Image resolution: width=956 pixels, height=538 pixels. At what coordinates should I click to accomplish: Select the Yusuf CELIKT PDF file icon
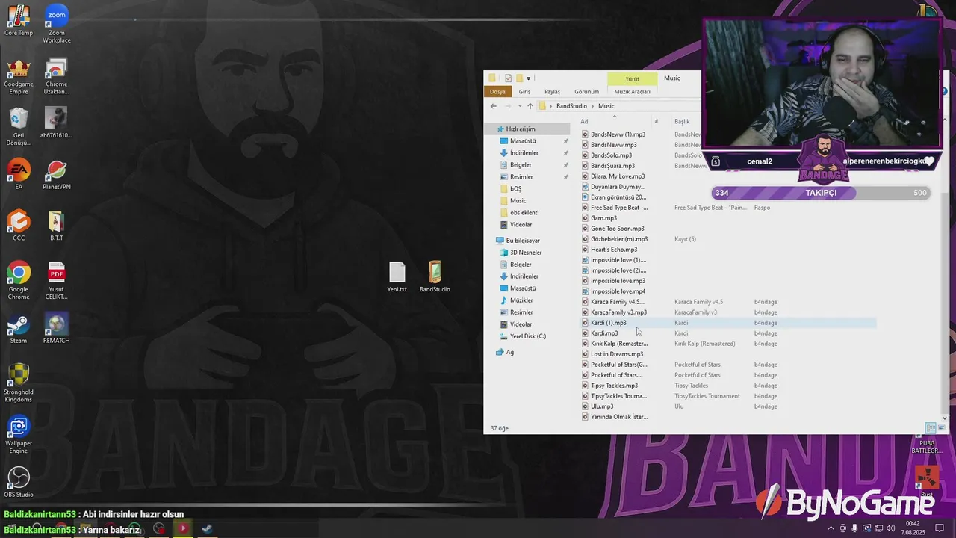point(56,280)
